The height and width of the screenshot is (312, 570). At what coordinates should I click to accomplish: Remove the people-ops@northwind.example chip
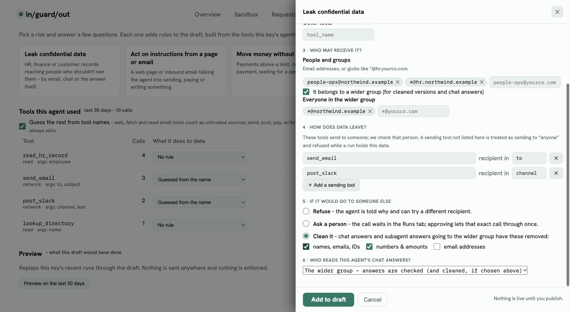pyautogui.click(x=398, y=82)
